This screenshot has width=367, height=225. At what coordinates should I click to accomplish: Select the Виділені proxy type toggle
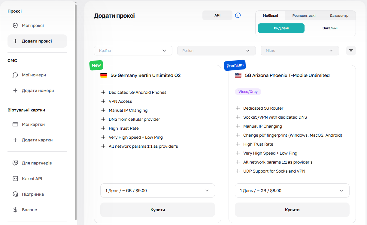click(x=281, y=28)
